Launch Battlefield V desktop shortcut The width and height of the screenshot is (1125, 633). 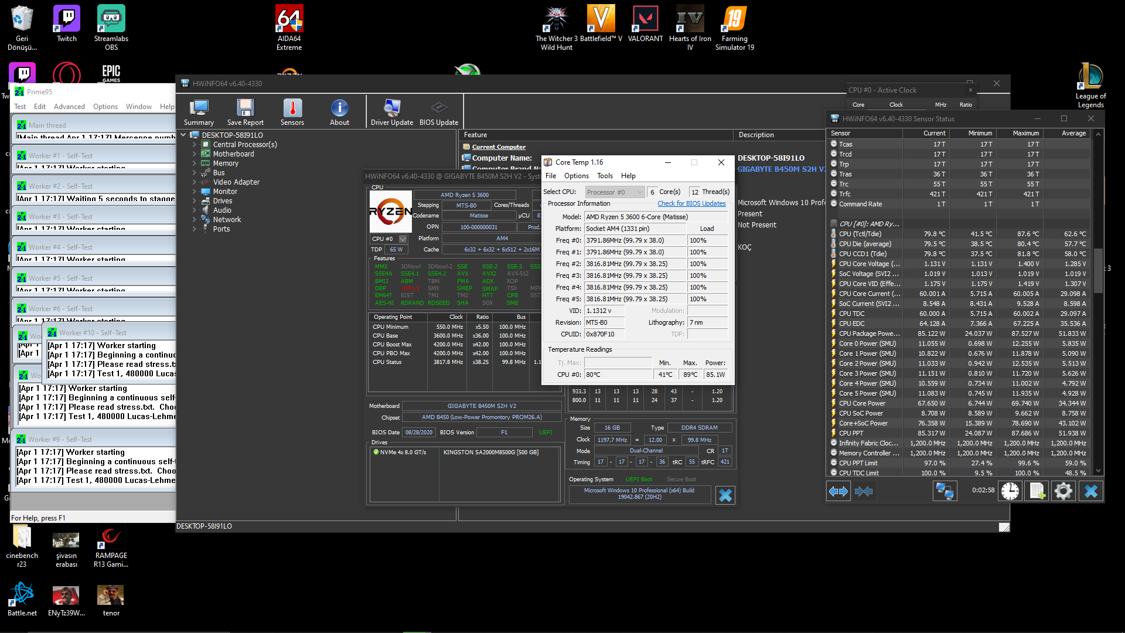(x=601, y=24)
